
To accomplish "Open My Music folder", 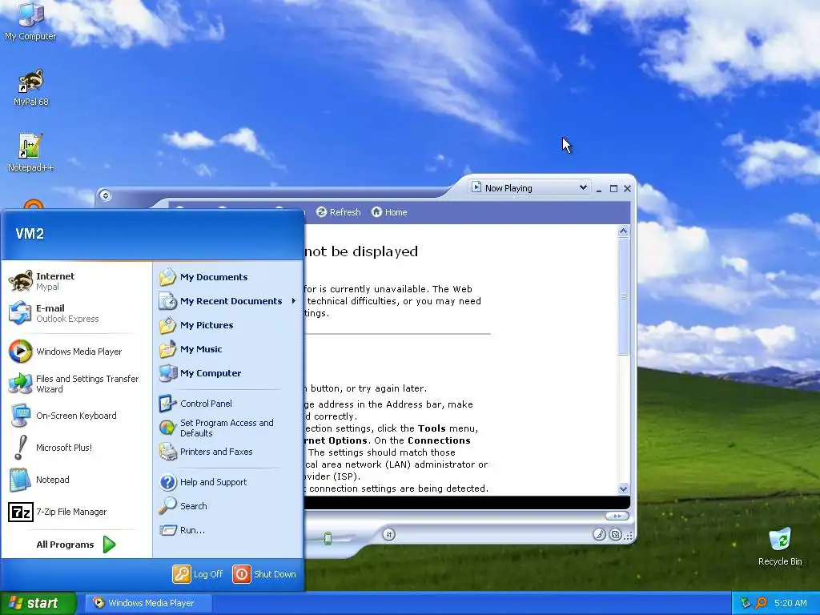I will click(228, 349).
